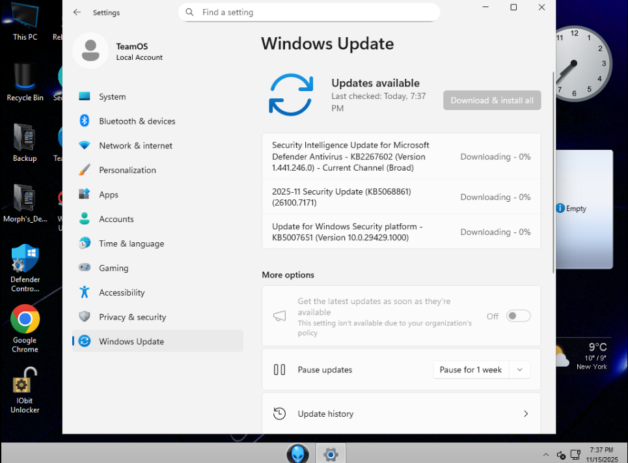Go back with the Settings back arrow
This screenshot has width=628, height=463.
tap(77, 12)
